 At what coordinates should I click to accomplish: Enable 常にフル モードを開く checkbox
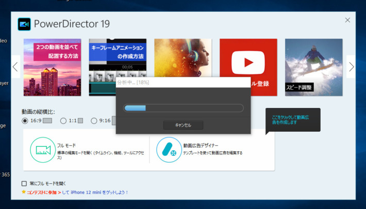point(24,183)
